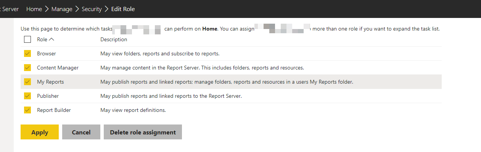Viewport: 481px width, 152px height.
Task: Select the My Reports role name
Action: pos(50,82)
